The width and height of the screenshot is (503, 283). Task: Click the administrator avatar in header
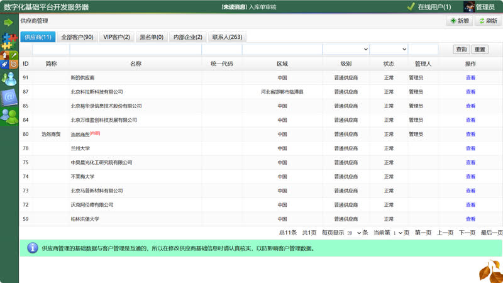point(468,7)
